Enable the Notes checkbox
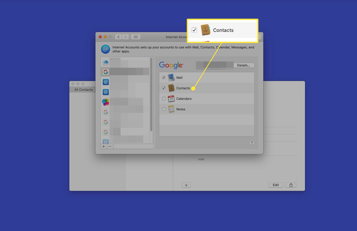The image size is (357, 231). tap(164, 109)
